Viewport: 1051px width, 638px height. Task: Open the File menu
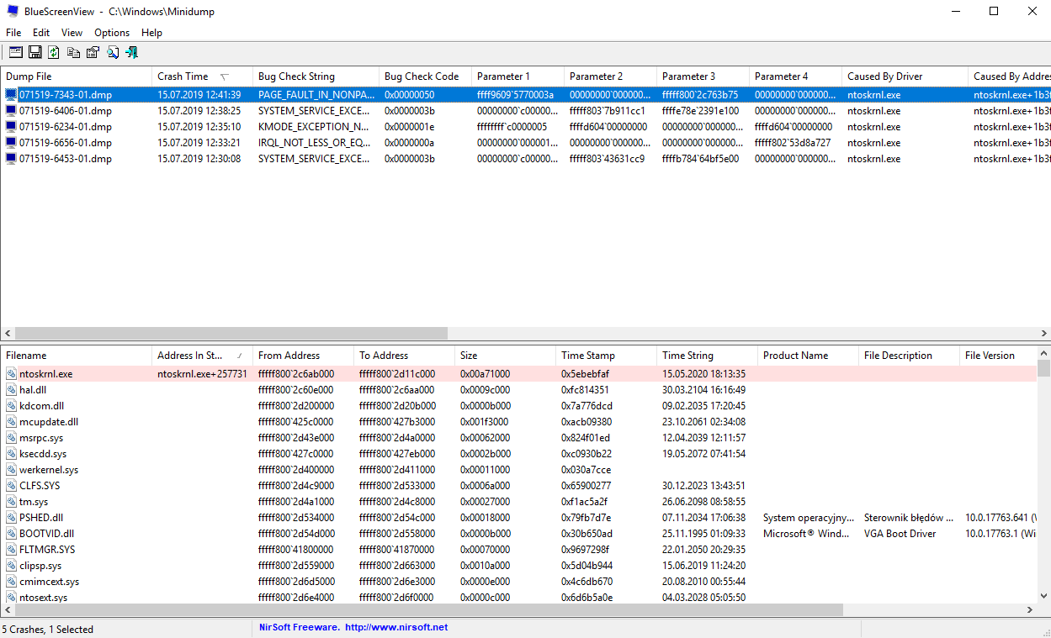tap(13, 33)
